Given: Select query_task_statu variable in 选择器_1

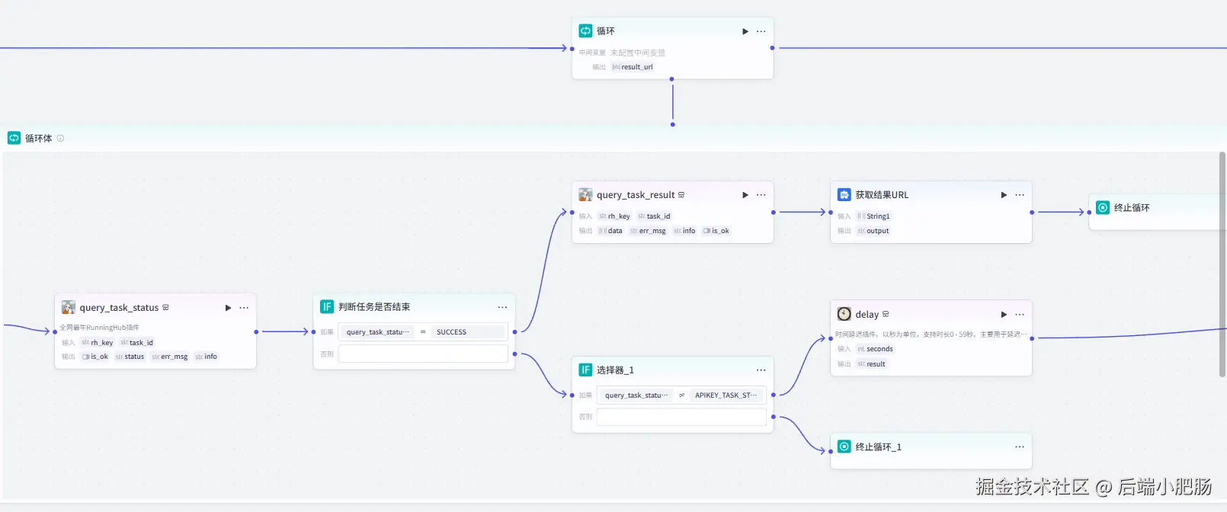Looking at the screenshot, I should click(x=636, y=395).
